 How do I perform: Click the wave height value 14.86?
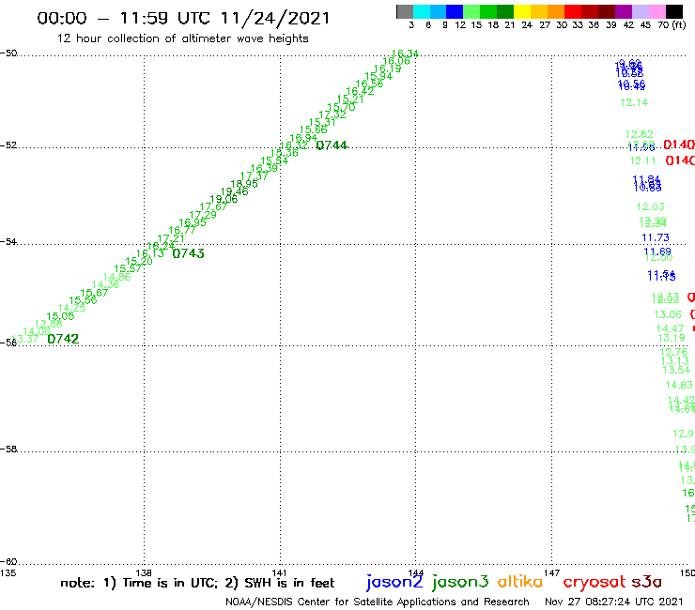point(117,277)
